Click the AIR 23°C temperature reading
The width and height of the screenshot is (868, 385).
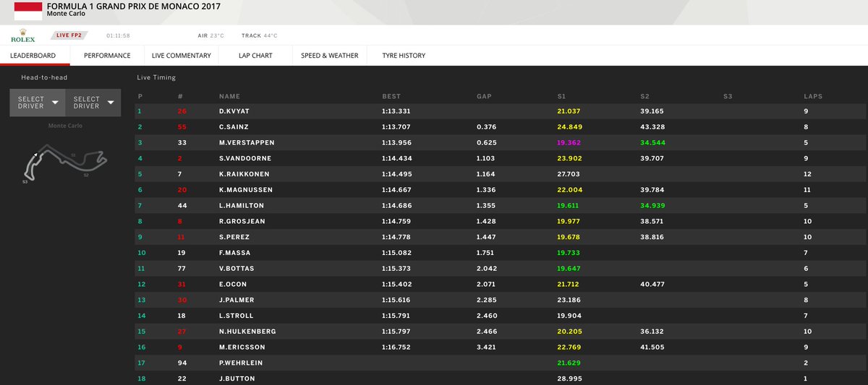click(x=212, y=35)
